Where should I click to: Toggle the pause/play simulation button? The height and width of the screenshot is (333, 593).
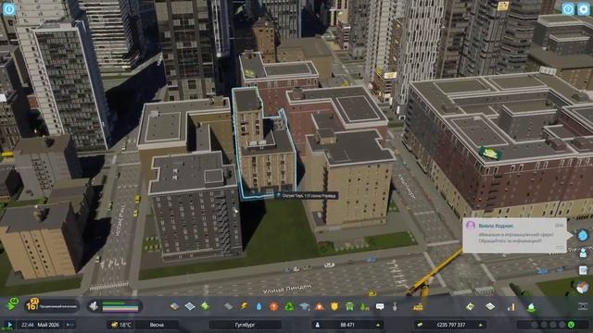9,325
